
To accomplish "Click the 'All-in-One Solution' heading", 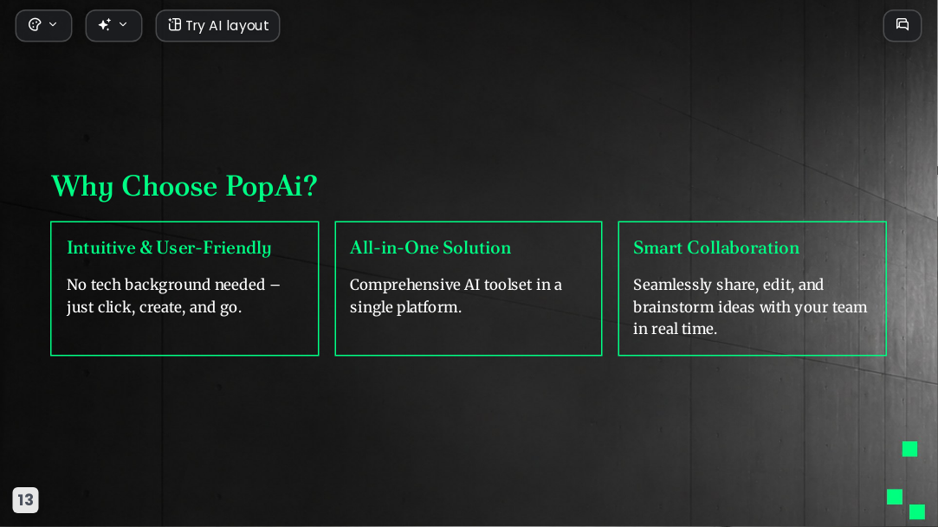I will pos(430,247).
